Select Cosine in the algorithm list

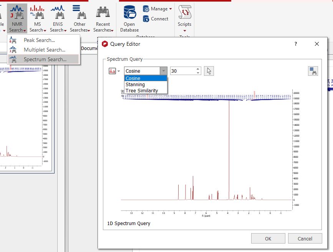(146, 78)
